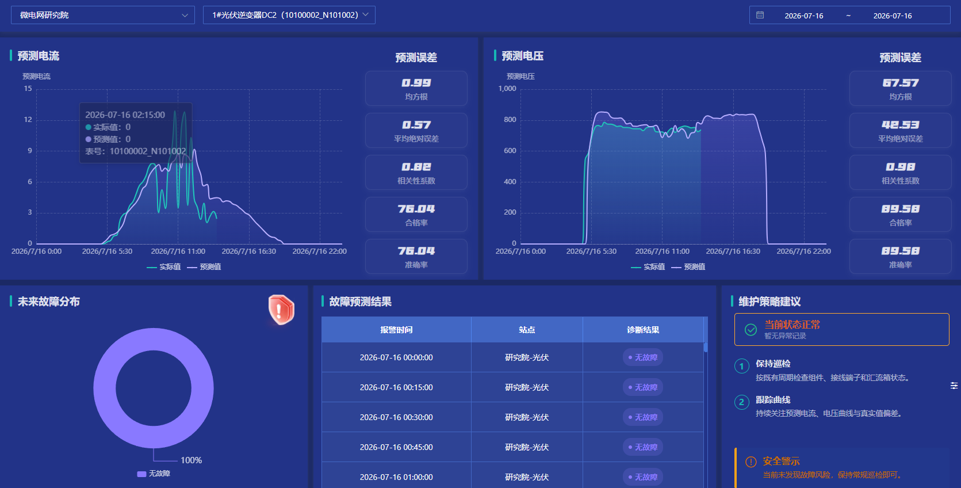Click the 安全警示 heading text
961x488 pixels.
tap(781, 462)
